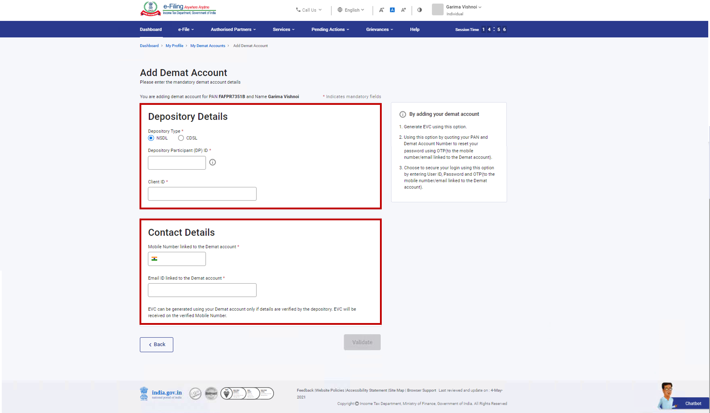Expand the Garima Vishnoi profile menu
Screen dimensions: 710x413
[x=463, y=7]
